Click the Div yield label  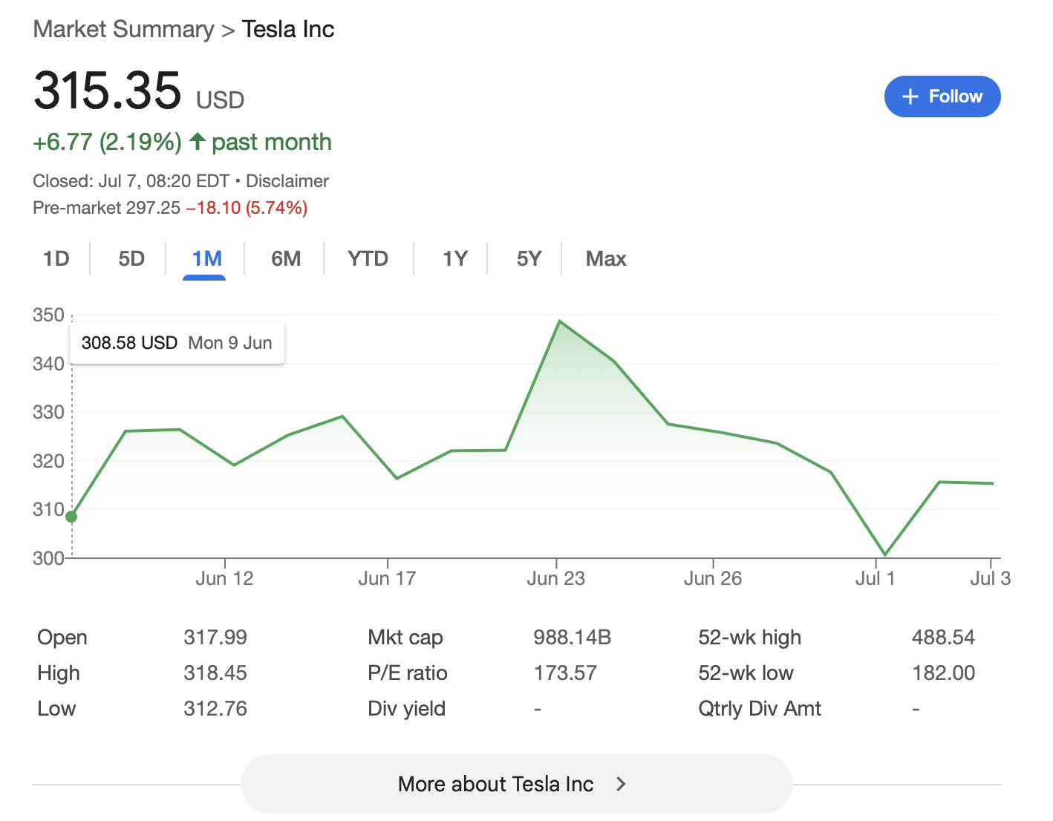point(406,709)
